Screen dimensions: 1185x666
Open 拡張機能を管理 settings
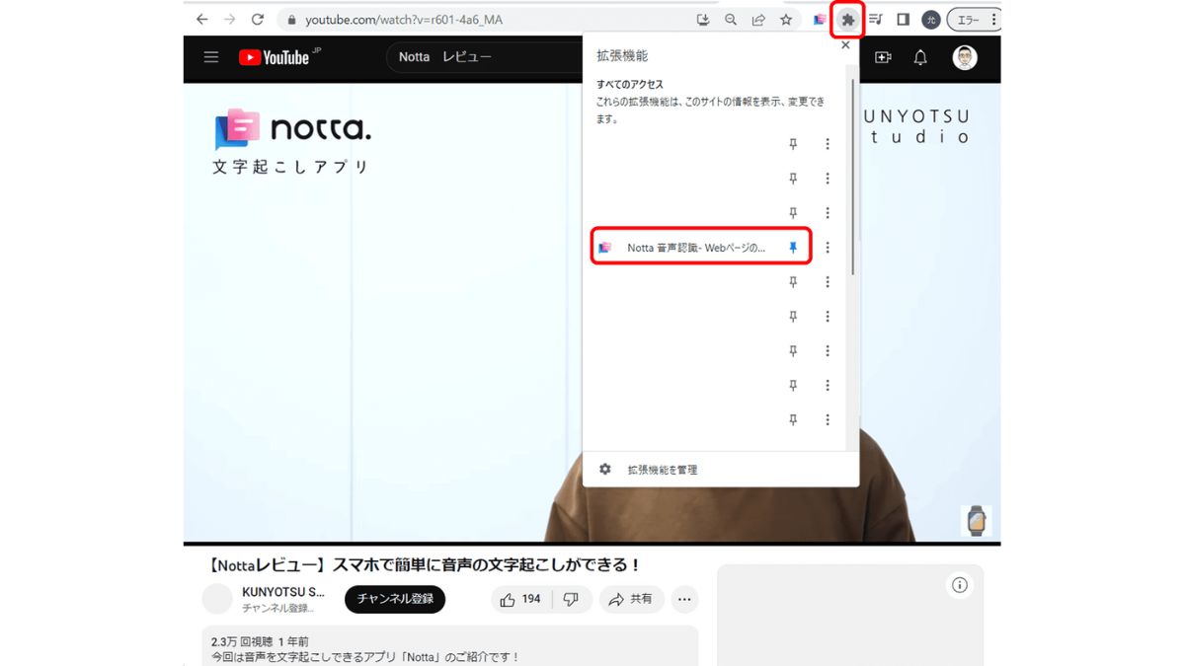point(662,470)
